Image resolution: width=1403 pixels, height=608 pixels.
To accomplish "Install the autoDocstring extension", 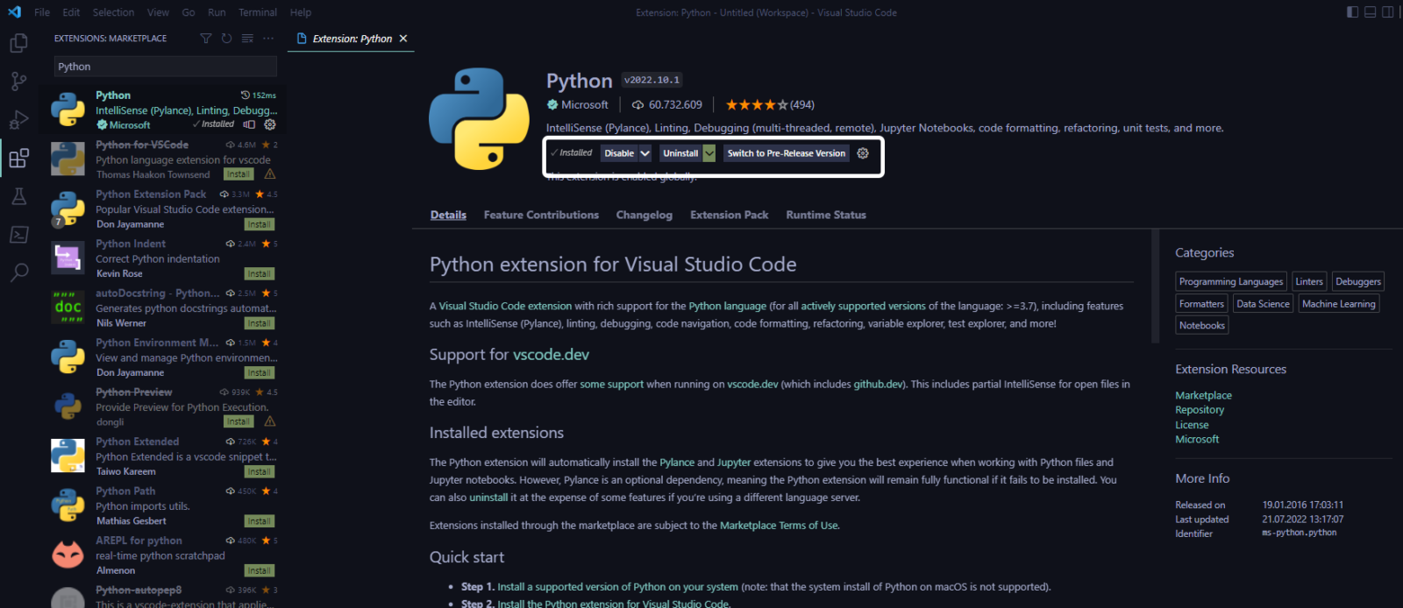I will click(260, 323).
